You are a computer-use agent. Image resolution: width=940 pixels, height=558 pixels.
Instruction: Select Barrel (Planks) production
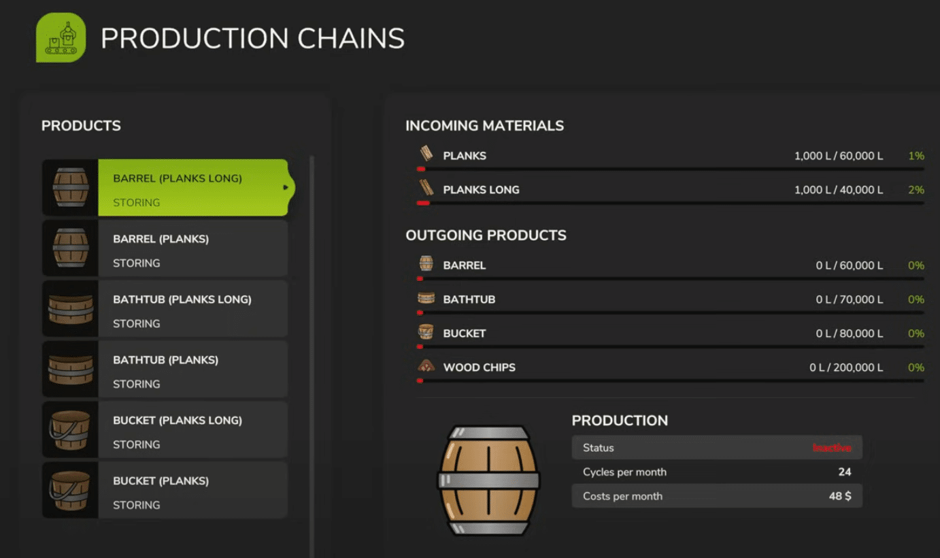(192, 248)
